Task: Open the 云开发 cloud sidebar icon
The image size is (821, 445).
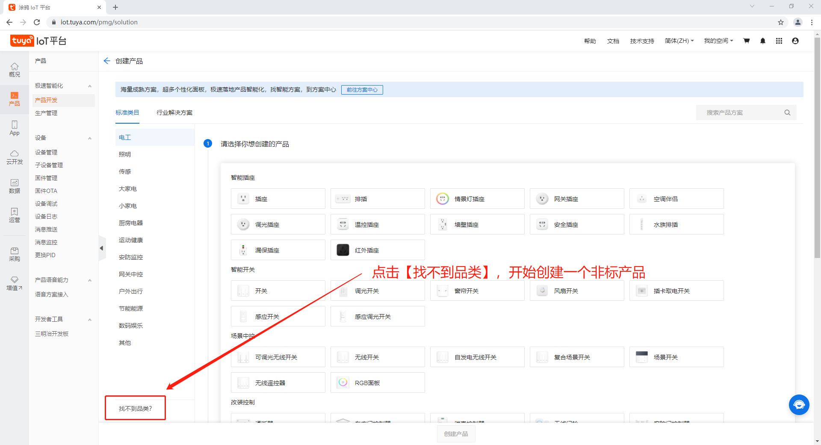Action: pyautogui.click(x=15, y=157)
